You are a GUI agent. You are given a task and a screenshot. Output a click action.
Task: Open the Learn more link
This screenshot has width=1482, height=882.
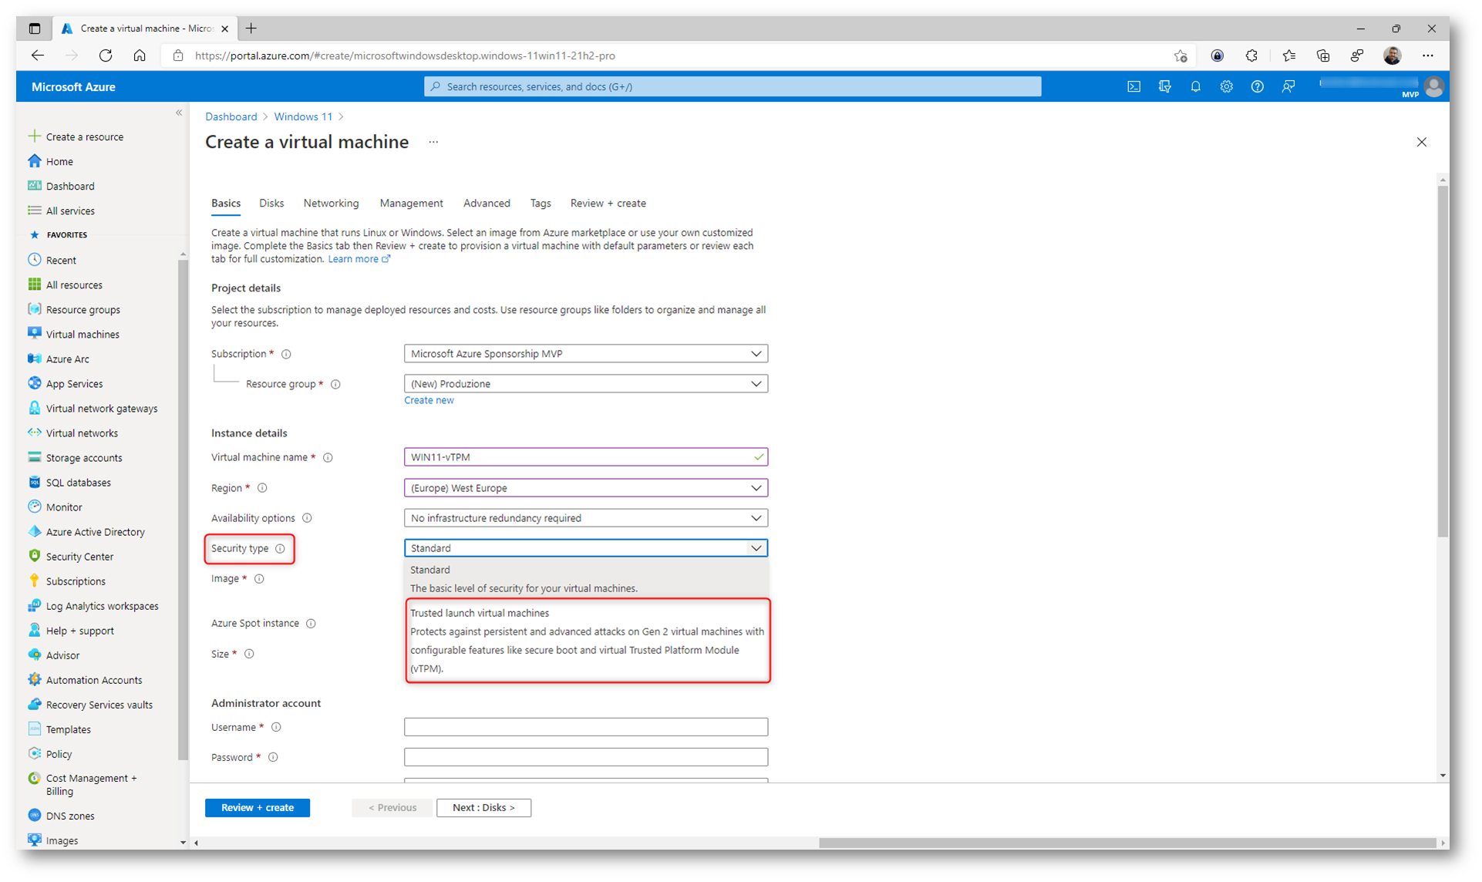(359, 259)
